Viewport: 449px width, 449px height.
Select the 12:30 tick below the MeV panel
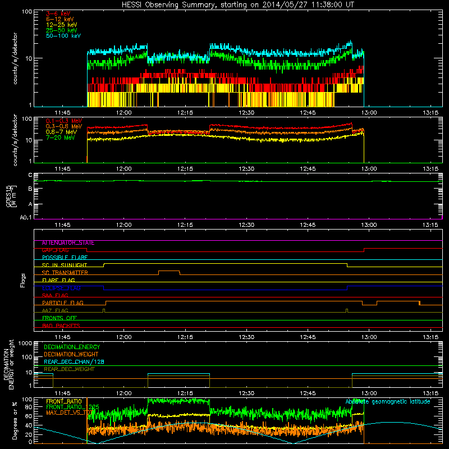246,169
